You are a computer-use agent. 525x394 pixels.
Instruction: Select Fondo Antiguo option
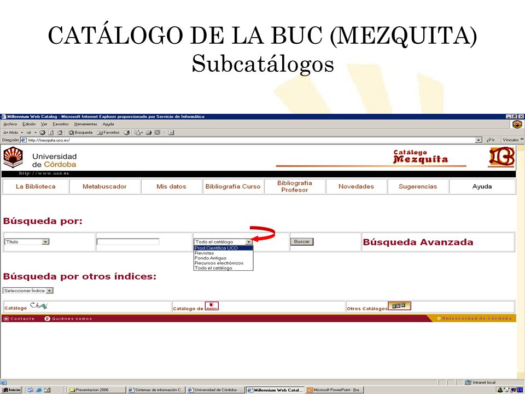223,258
